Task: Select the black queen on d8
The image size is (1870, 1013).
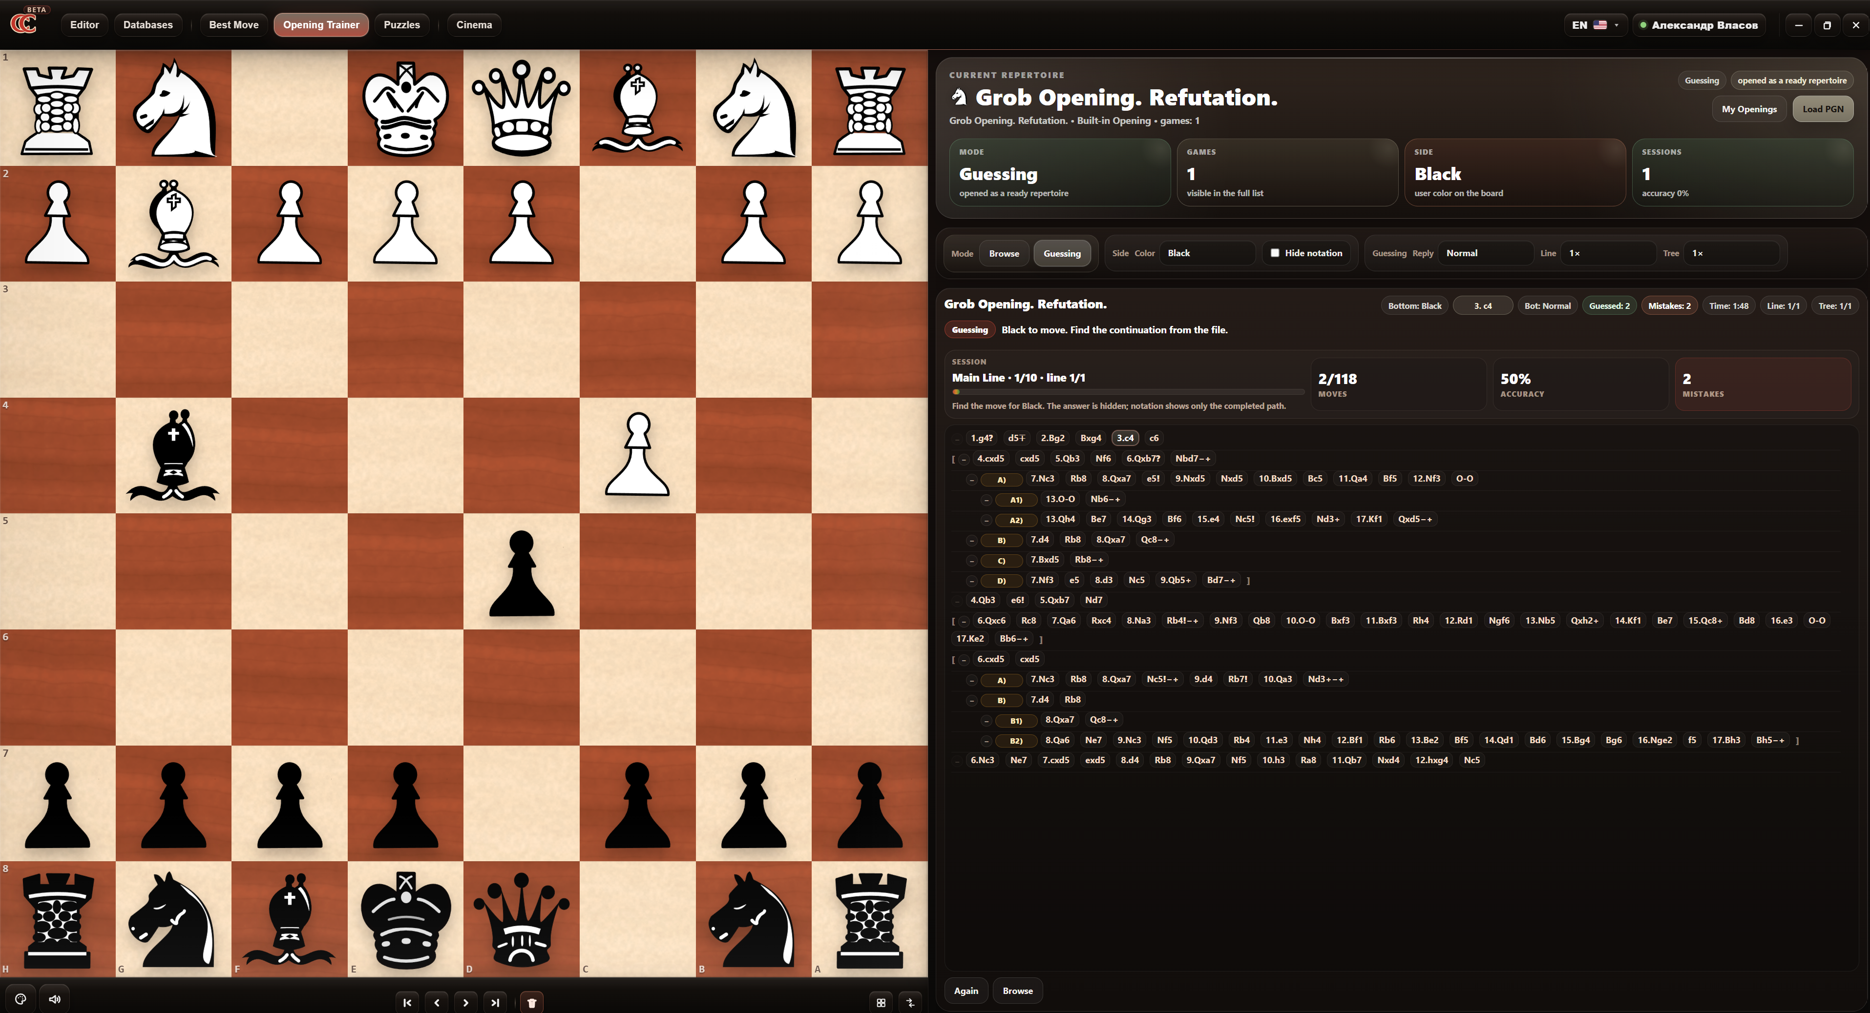Action: click(521, 919)
